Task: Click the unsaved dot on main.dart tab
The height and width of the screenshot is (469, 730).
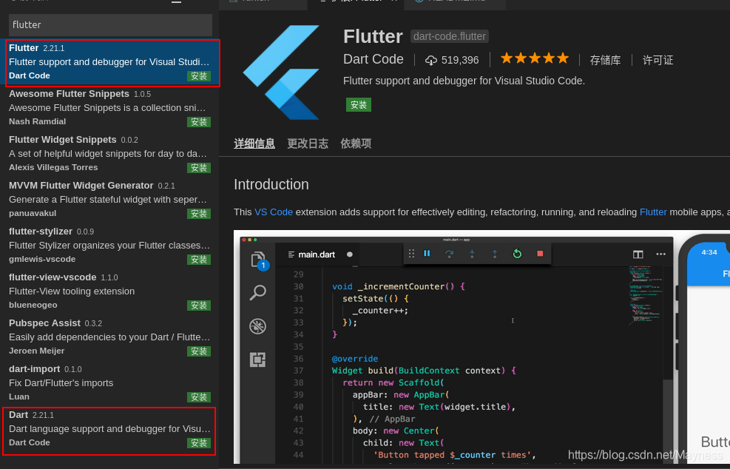Action: 350,254
